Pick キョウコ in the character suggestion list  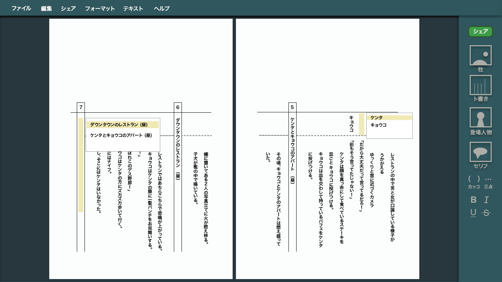379,125
